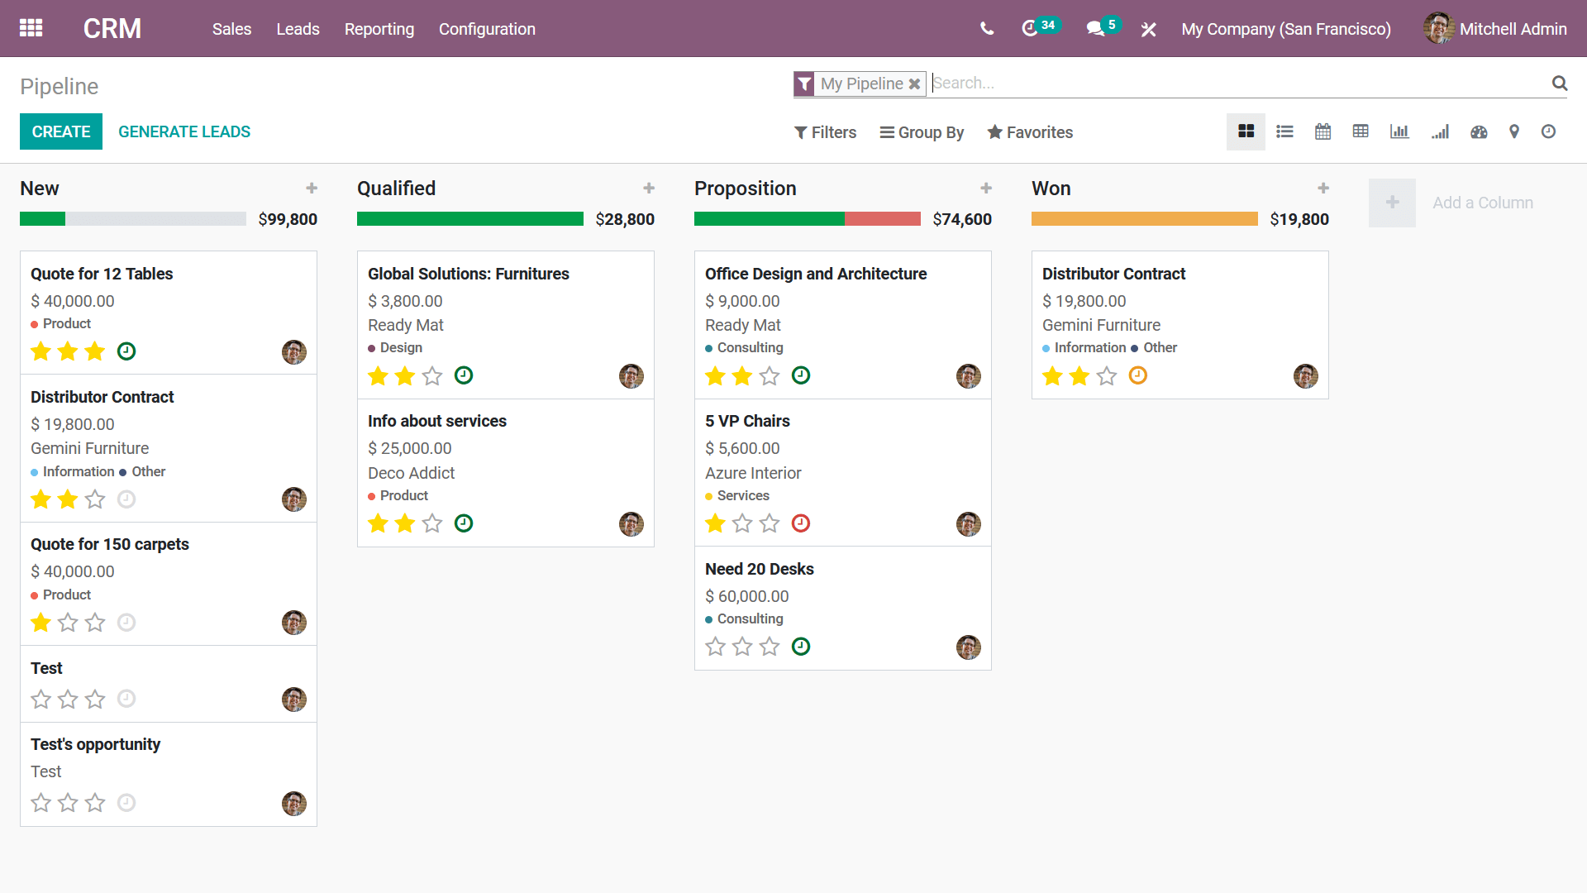
Task: Toggle Filters dropdown in pipeline view
Action: (x=824, y=132)
